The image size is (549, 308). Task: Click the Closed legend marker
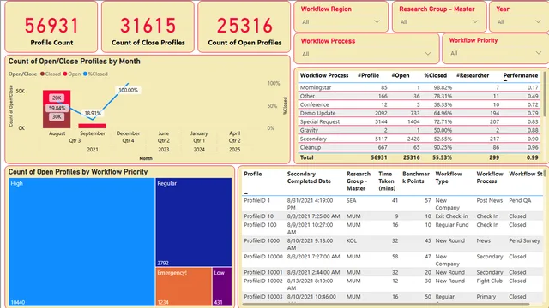42,74
